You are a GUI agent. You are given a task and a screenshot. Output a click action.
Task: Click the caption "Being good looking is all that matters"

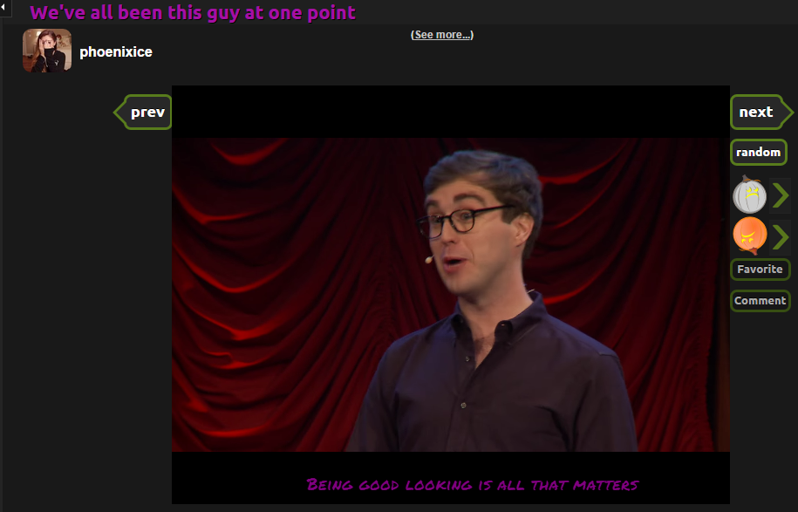click(x=473, y=484)
